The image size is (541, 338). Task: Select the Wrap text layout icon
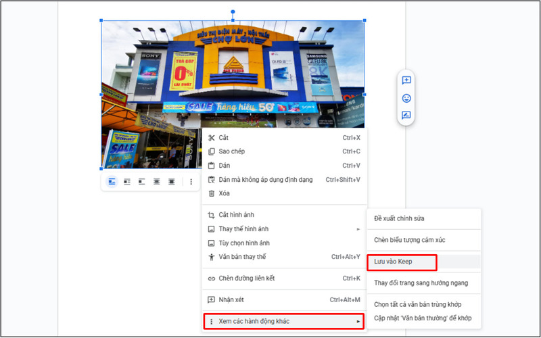[x=127, y=182]
